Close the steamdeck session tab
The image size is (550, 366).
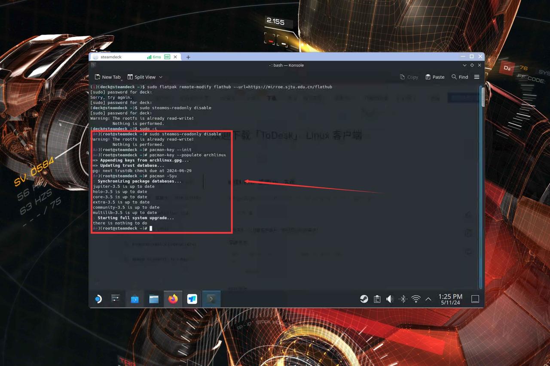pos(175,57)
